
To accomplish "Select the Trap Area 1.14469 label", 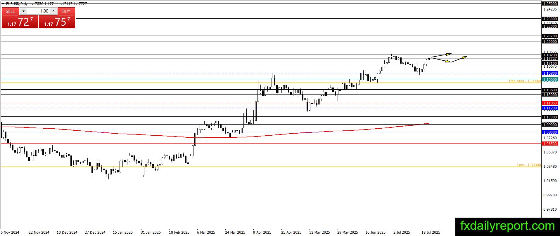I will click(x=525, y=81).
